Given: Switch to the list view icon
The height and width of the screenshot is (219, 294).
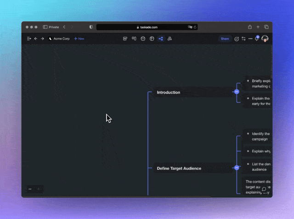Looking at the screenshot, I should click(125, 39).
